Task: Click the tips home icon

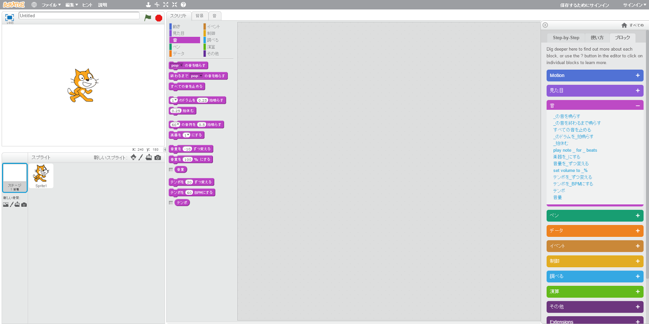Action: (x=624, y=25)
